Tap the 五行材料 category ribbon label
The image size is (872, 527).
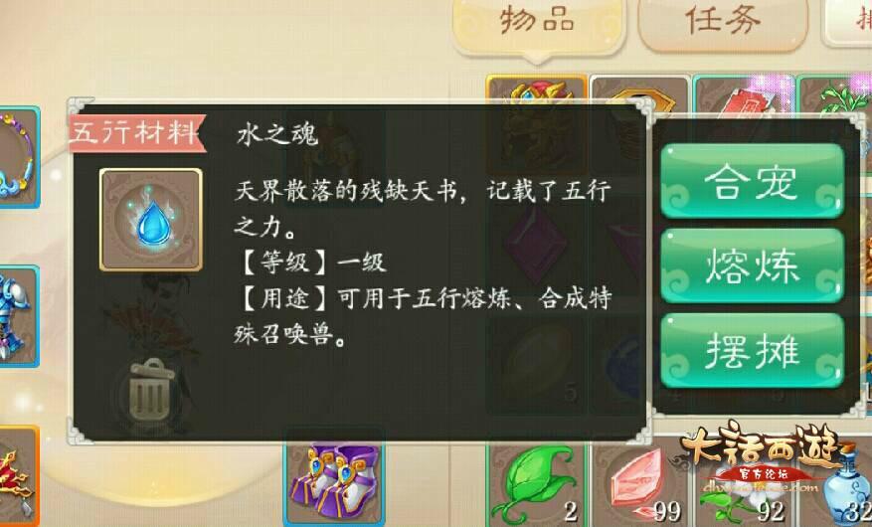click(137, 133)
